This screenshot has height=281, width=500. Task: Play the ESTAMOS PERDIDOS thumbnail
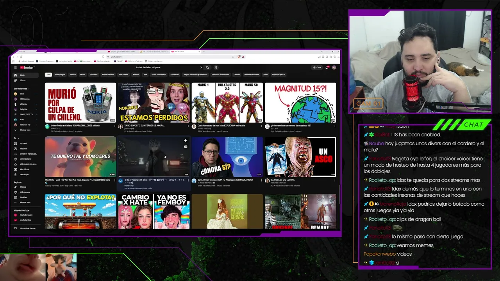click(154, 103)
